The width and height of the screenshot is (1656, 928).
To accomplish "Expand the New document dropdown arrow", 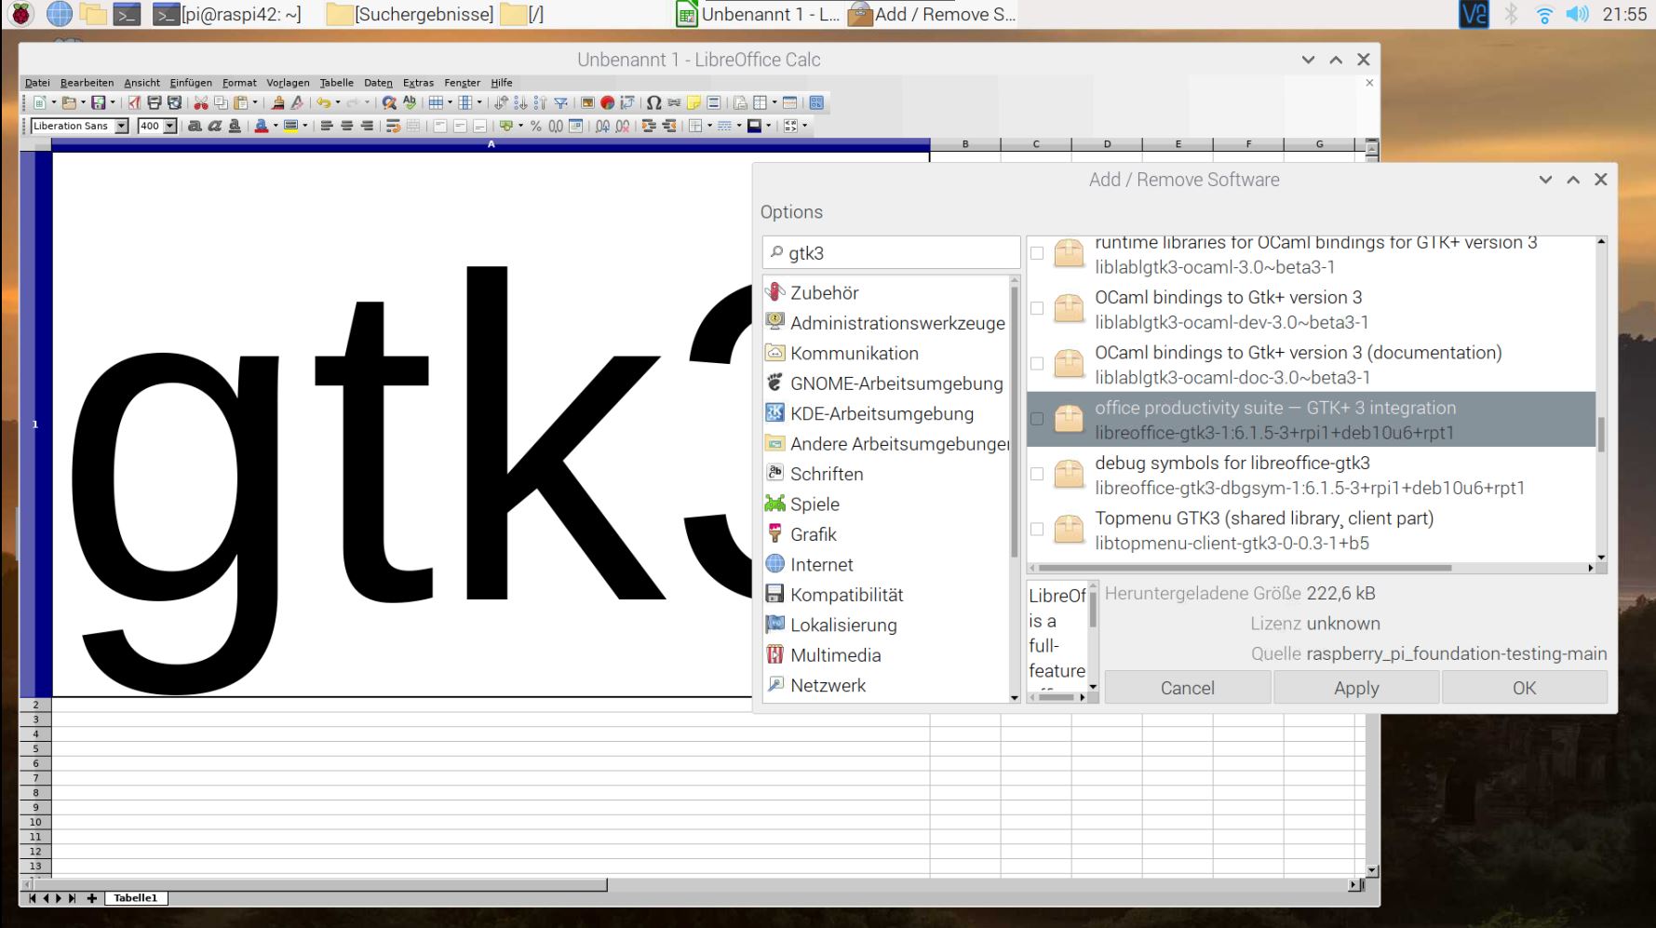I will pos(54,102).
